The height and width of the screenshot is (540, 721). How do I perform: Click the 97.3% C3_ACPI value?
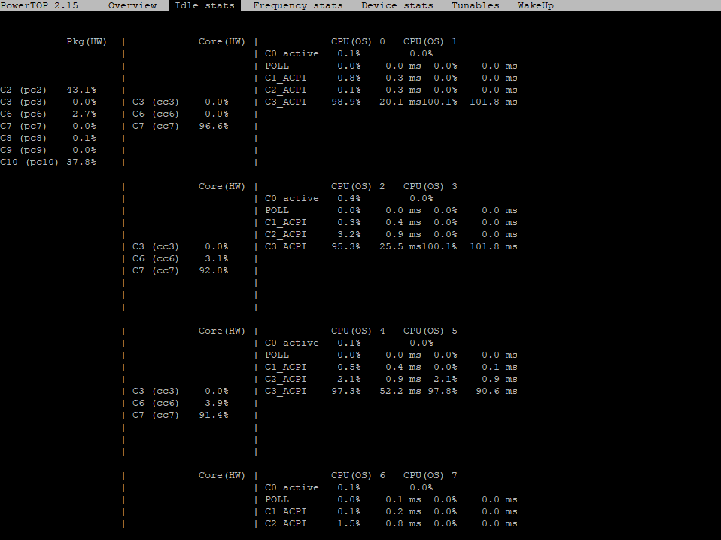(346, 392)
